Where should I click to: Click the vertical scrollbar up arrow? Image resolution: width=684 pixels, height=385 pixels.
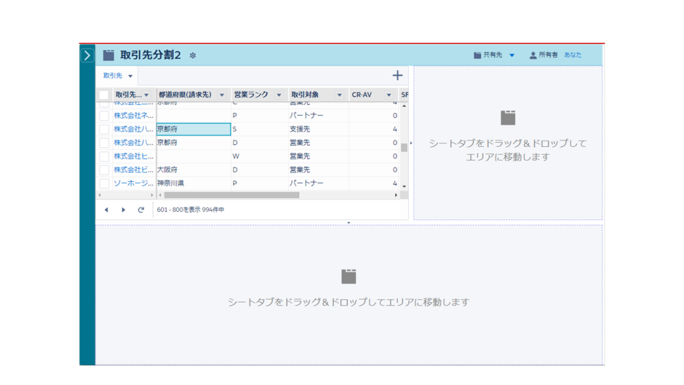(404, 106)
